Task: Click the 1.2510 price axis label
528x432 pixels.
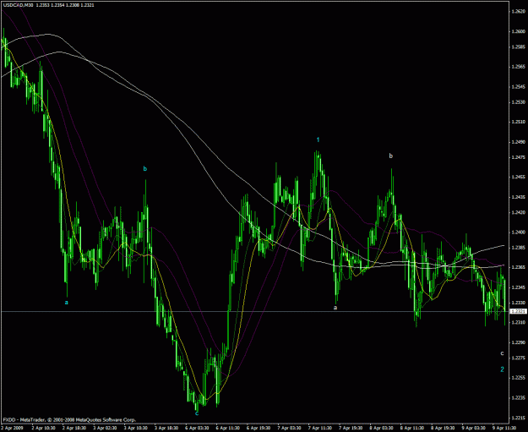Action: pyautogui.click(x=518, y=122)
